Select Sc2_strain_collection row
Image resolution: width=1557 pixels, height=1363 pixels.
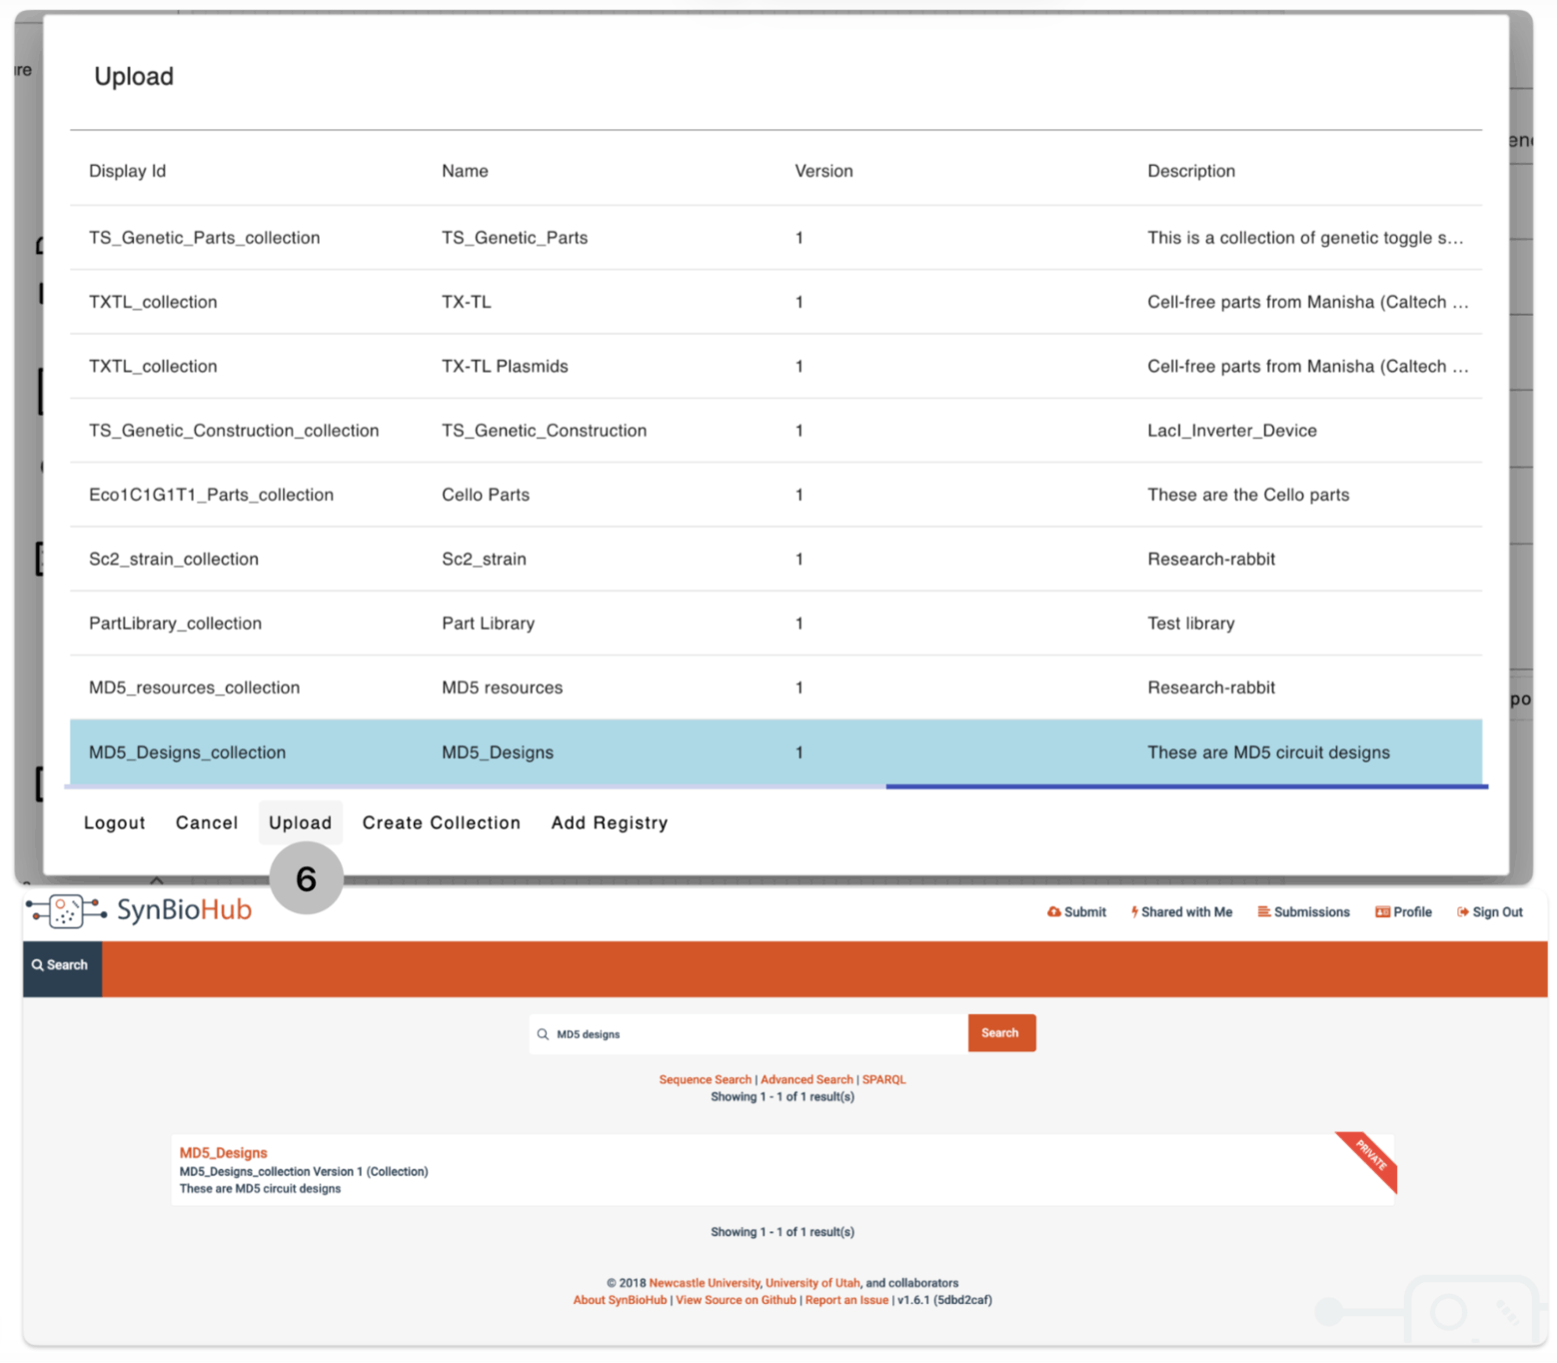tap(776, 560)
